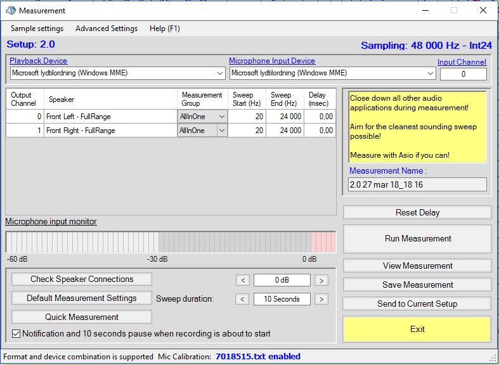The height and width of the screenshot is (365, 499).
Task: Decrease gain with left arrow beside 0 dB
Action: pos(242,280)
